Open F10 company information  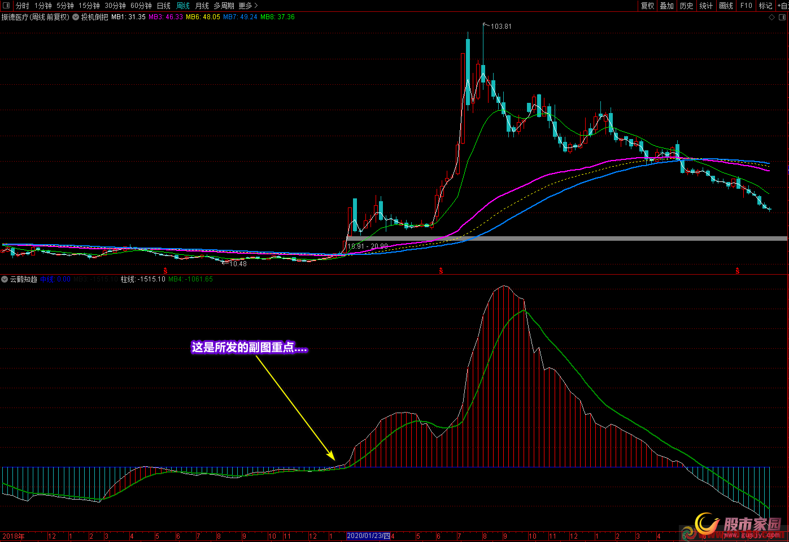click(746, 6)
